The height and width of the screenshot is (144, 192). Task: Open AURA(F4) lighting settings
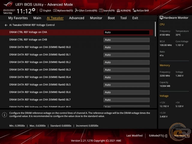point(124,10)
